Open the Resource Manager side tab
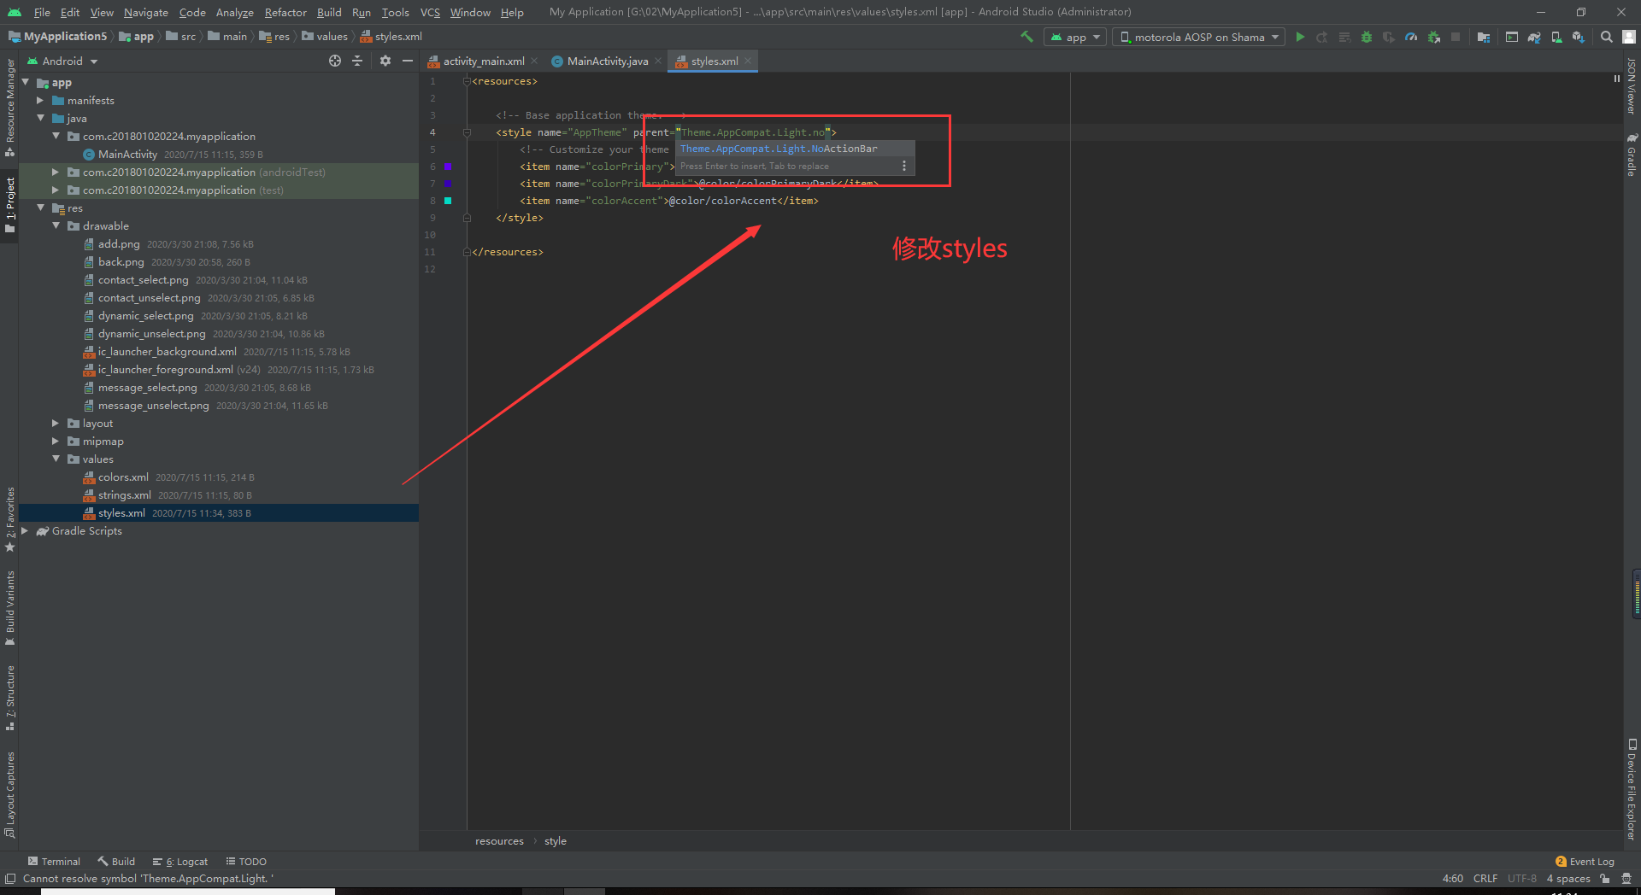The height and width of the screenshot is (895, 1641). coord(9,108)
